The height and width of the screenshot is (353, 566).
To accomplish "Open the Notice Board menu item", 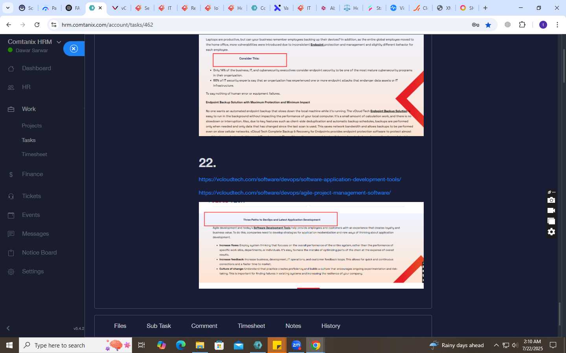I will (39, 253).
